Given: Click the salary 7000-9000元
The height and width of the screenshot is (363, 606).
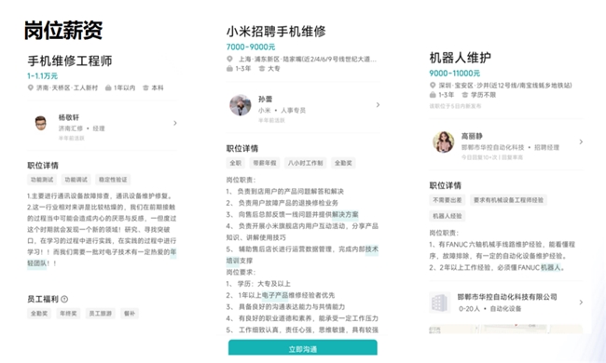Looking at the screenshot, I should tap(251, 47).
